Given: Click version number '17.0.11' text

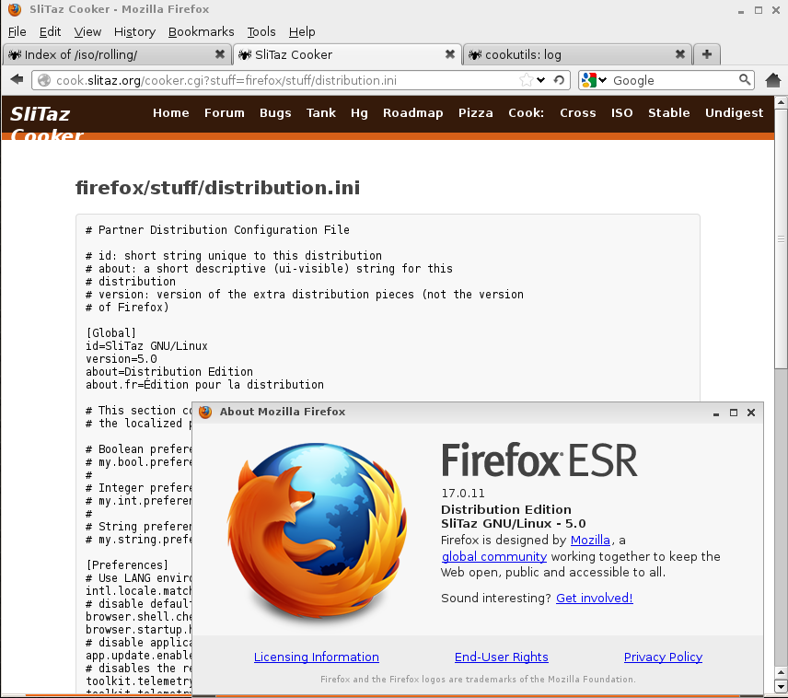Looking at the screenshot, I should tap(463, 494).
